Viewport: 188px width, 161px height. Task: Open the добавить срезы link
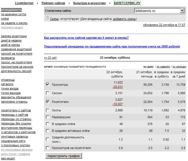(124, 19)
